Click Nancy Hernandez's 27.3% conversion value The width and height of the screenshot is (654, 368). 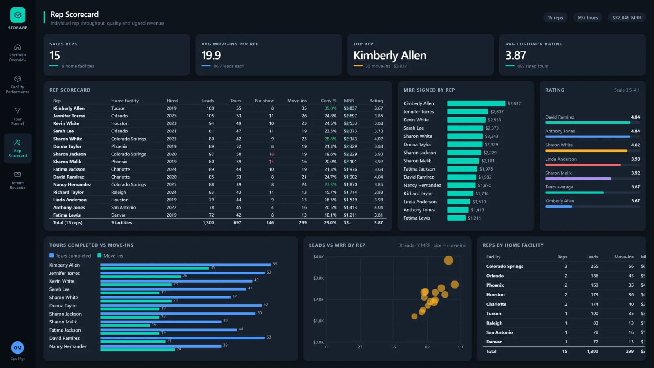tap(330, 184)
